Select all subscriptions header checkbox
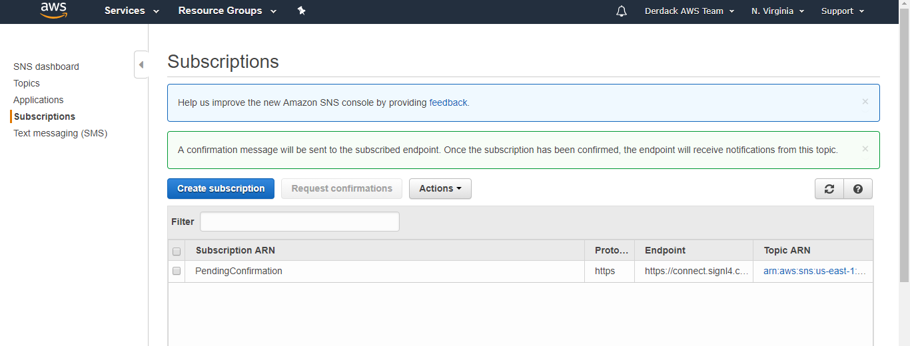Viewport: 910px width, 346px height. pyautogui.click(x=177, y=252)
